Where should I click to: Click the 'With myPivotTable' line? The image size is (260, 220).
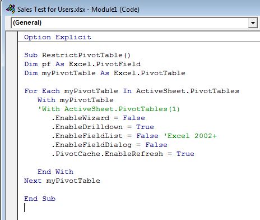pos(76,100)
